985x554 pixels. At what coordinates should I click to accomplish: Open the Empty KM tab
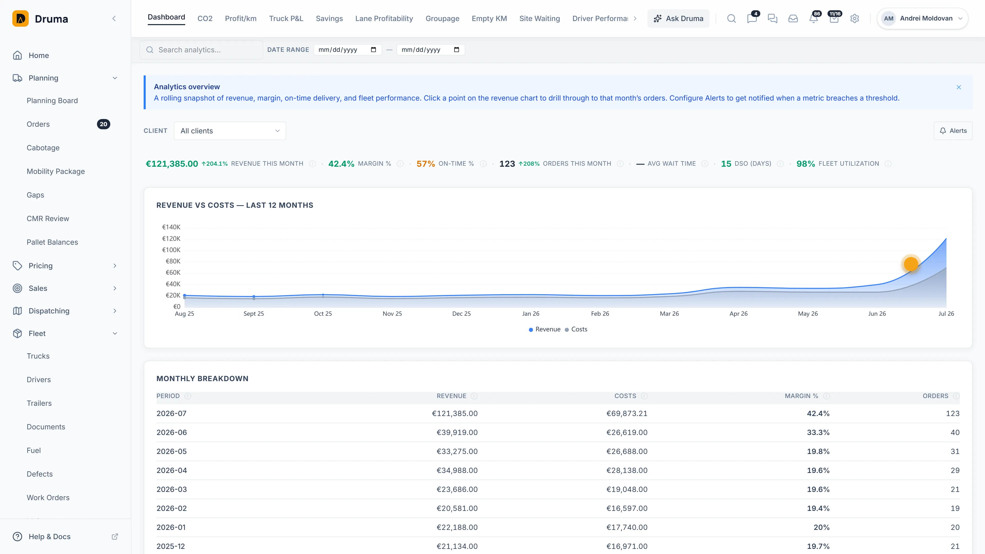(489, 18)
